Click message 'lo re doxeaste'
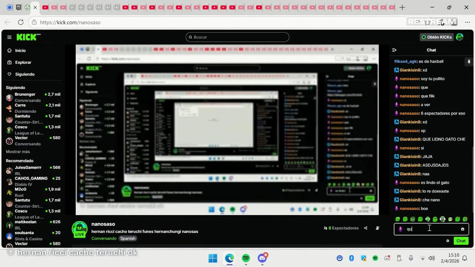This screenshot has height=267, width=475. click(436, 191)
